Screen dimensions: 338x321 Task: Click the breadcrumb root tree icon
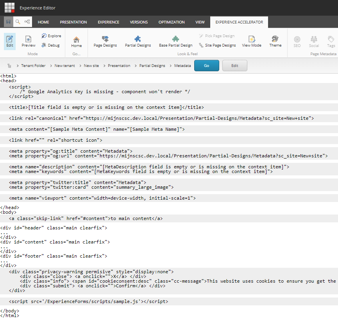click(9, 66)
